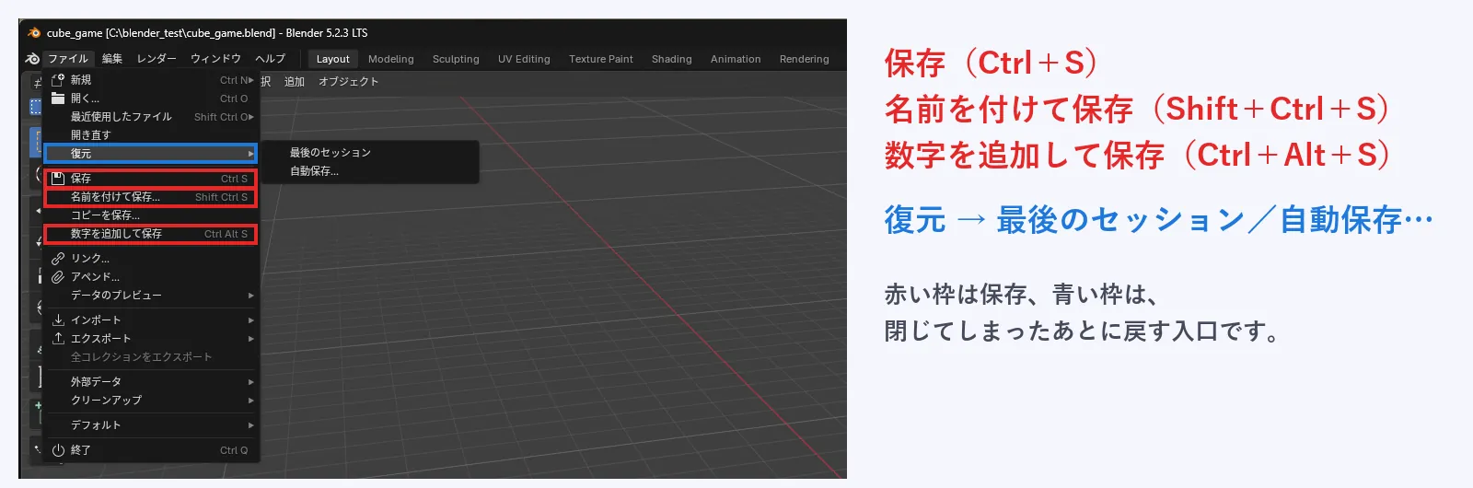This screenshot has height=488, width=1473.
Task: Choose 数字を追加して保存 menu entry
Action: pyautogui.click(x=152, y=234)
